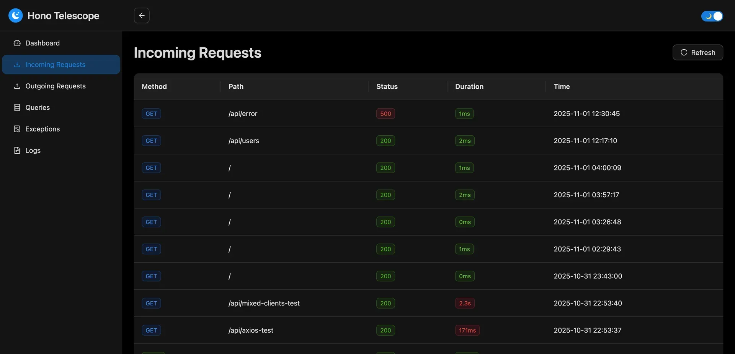Click the Exceptions error-document icon
Viewport: 735px width, 354px height.
[17, 129]
